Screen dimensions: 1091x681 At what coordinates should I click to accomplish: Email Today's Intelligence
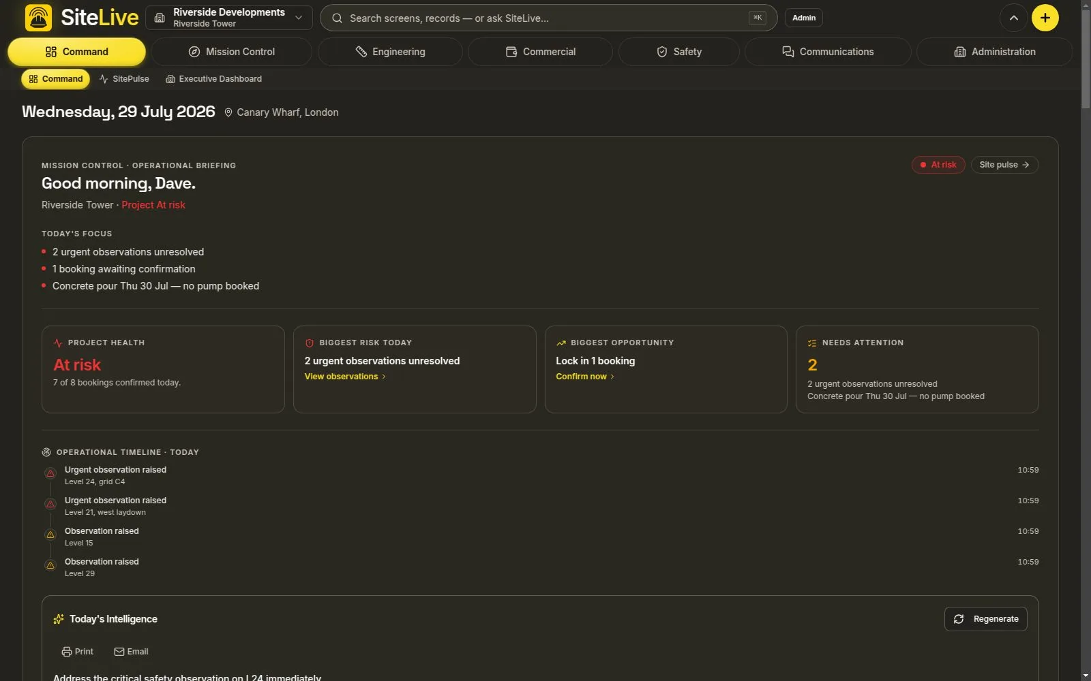131,652
